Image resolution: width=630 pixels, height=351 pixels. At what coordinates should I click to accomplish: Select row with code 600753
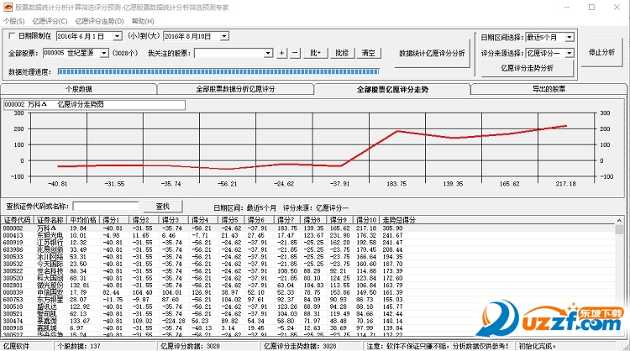click(x=307, y=300)
